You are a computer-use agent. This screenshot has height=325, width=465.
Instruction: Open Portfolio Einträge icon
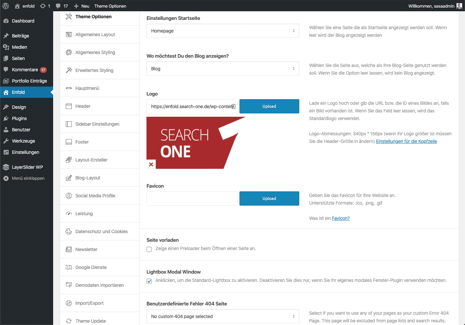coord(6,81)
